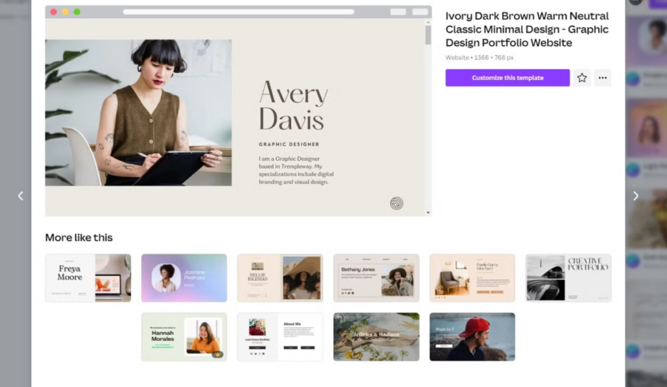
Task: Go to next template with right arrow
Action: [x=636, y=196]
